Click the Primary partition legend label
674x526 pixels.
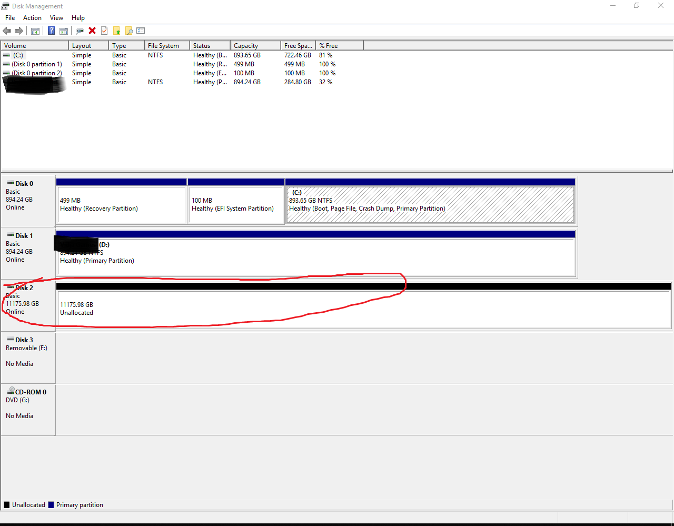[80, 504]
